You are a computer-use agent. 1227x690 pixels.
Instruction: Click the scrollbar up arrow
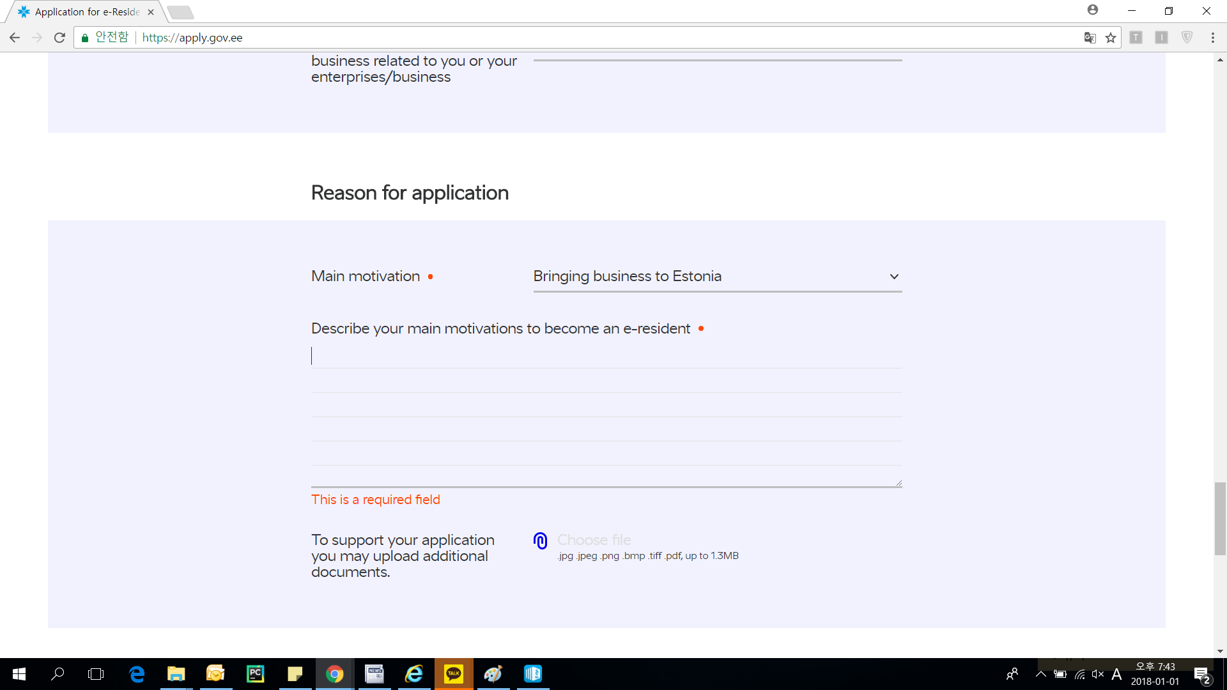pos(1220,59)
